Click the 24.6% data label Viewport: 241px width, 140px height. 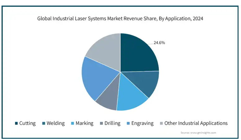pyautogui.click(x=159, y=43)
